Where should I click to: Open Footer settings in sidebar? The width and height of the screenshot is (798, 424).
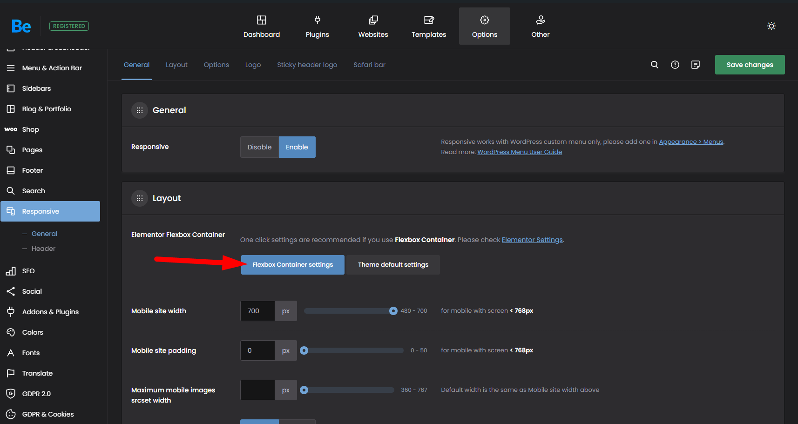[x=50, y=170]
